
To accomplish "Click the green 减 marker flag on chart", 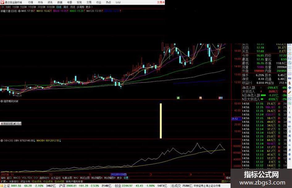I will pos(178,98).
